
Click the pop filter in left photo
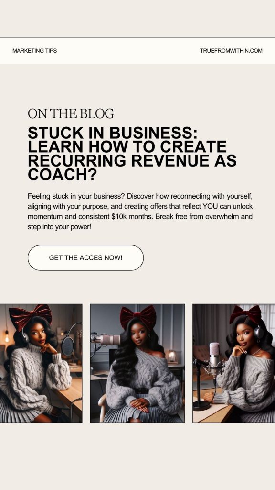(x=68, y=346)
